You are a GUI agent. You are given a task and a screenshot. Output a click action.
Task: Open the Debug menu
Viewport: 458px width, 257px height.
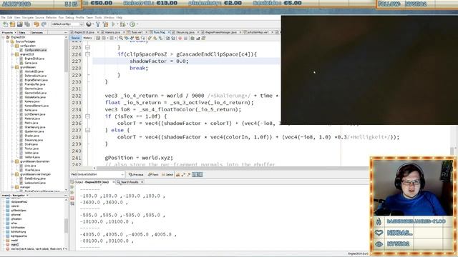coord(70,18)
